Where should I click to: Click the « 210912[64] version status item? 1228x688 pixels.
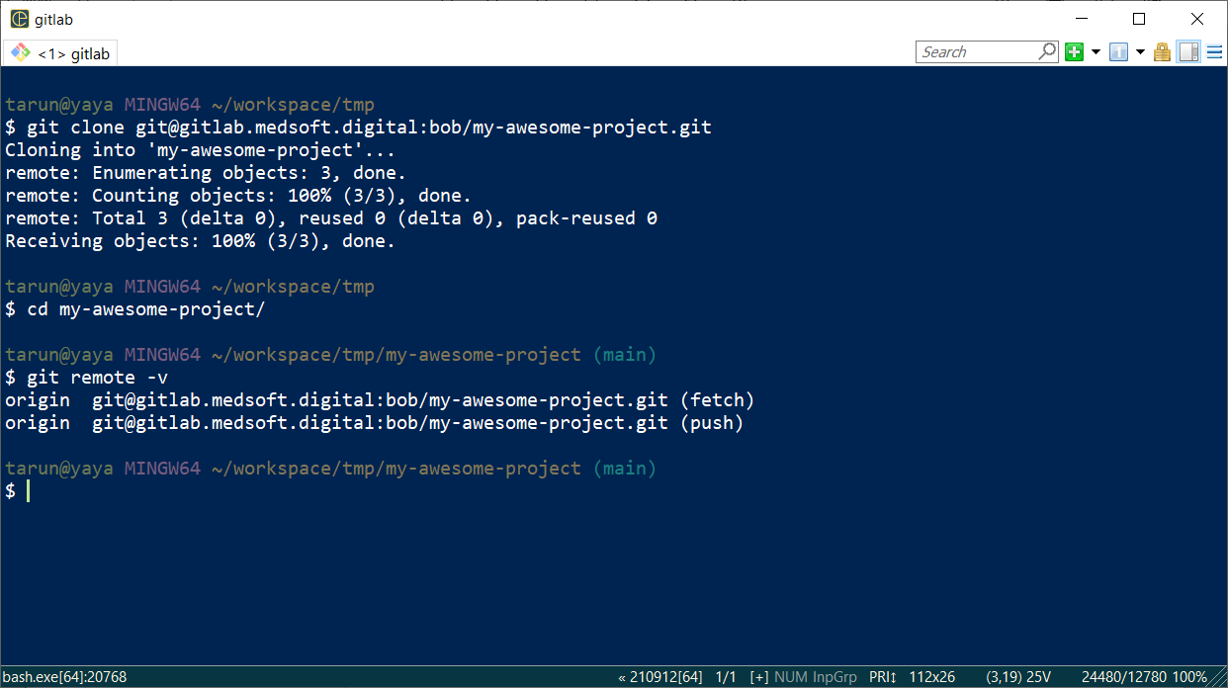pos(660,677)
